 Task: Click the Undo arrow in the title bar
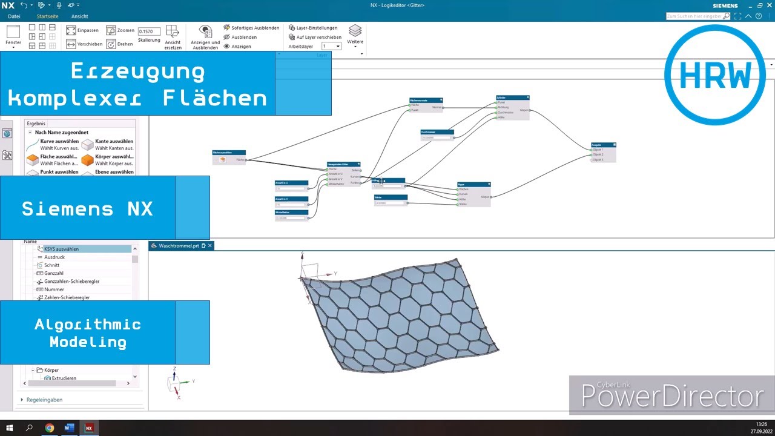coord(23,5)
